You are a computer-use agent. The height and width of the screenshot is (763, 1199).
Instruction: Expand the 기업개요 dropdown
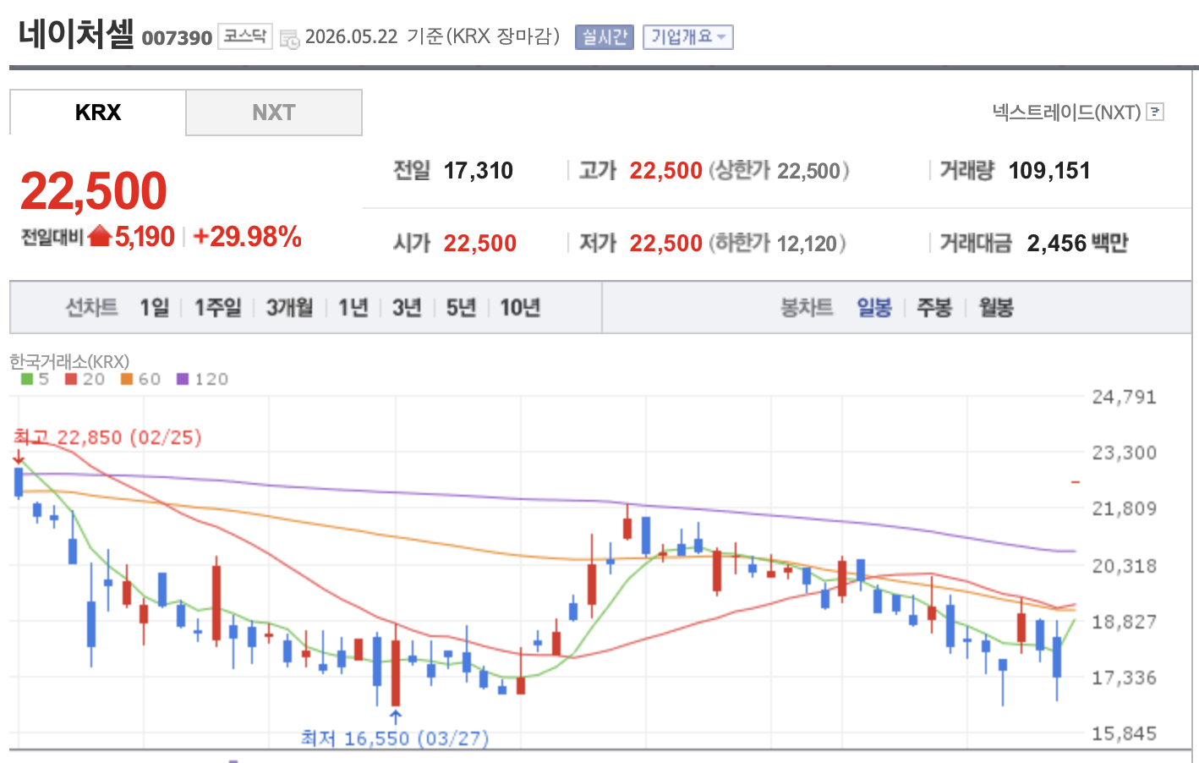pyautogui.click(x=687, y=37)
